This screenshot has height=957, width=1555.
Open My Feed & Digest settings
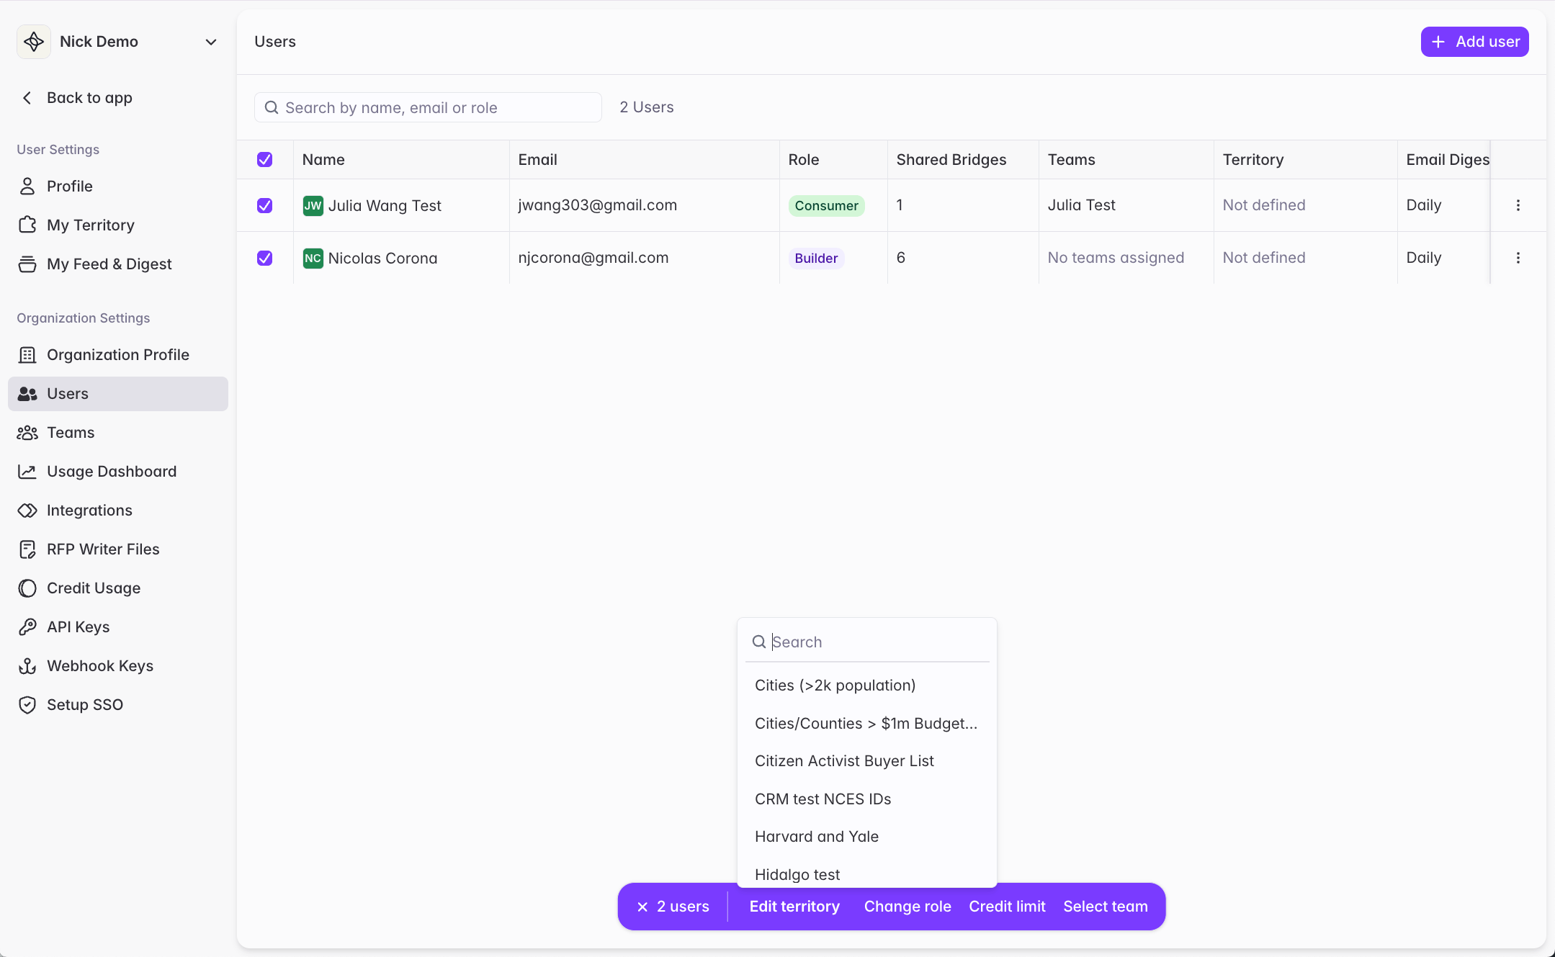pyautogui.click(x=118, y=264)
